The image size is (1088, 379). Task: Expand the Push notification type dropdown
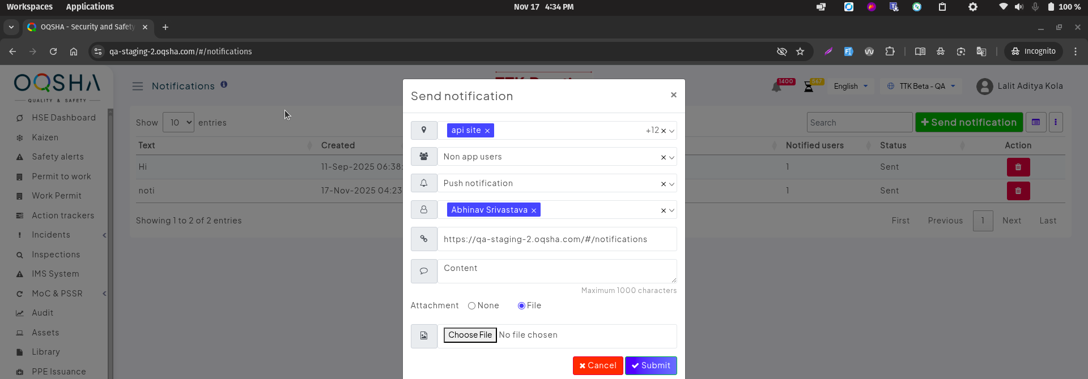[x=671, y=184]
